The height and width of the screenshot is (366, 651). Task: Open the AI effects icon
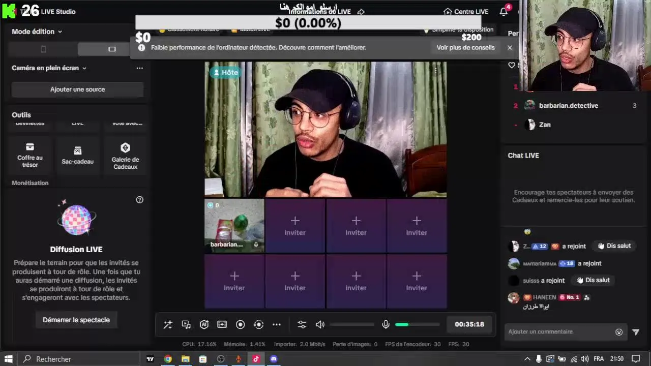(x=204, y=324)
